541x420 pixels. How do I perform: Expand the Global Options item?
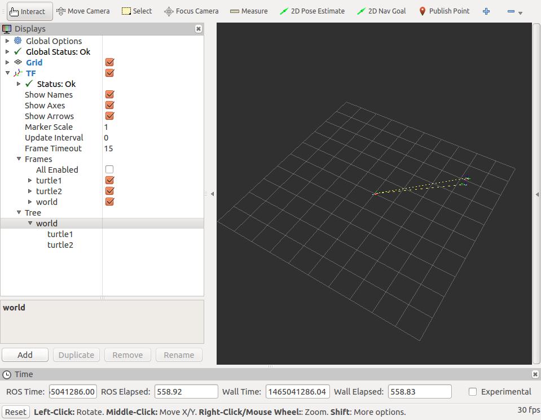(7, 41)
